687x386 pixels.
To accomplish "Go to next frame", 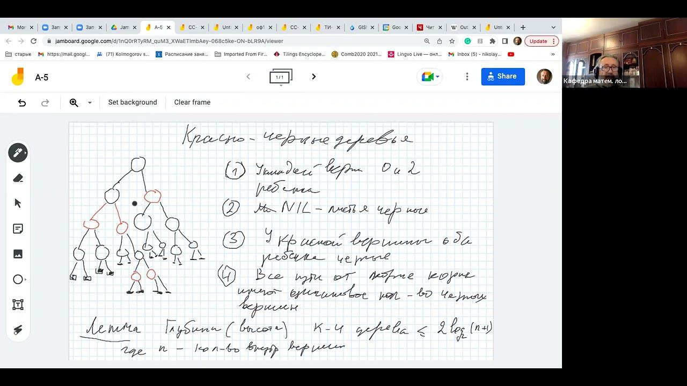I will pos(314,77).
